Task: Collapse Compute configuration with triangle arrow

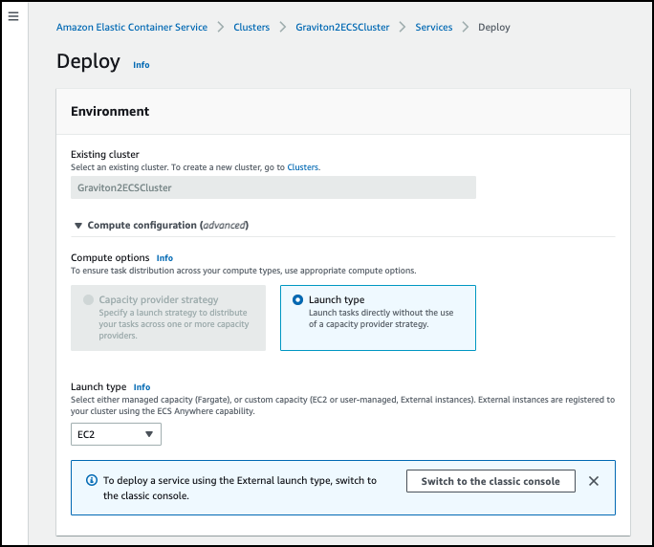Action: [x=78, y=226]
